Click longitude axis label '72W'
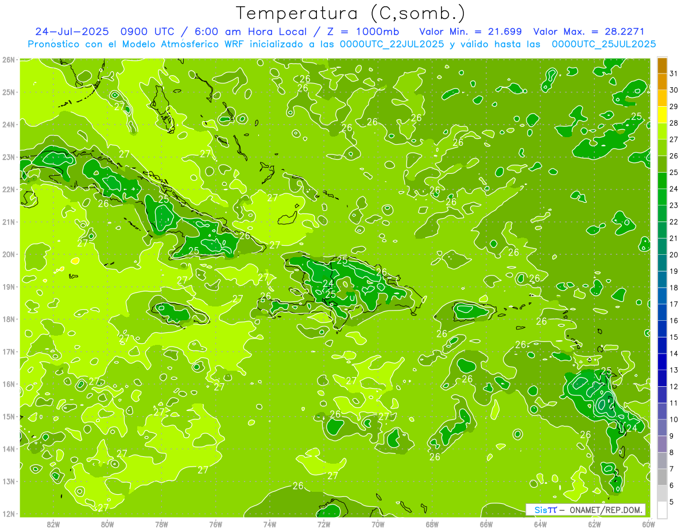 click(x=324, y=525)
